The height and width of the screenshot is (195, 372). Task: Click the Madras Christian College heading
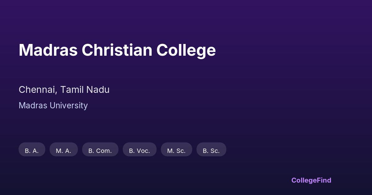point(117,50)
